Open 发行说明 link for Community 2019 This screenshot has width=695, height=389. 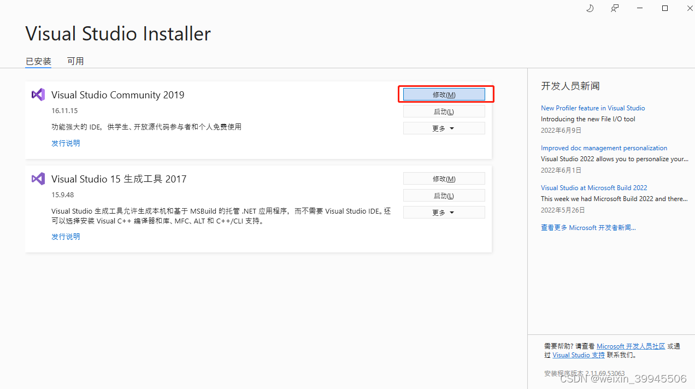click(x=66, y=143)
